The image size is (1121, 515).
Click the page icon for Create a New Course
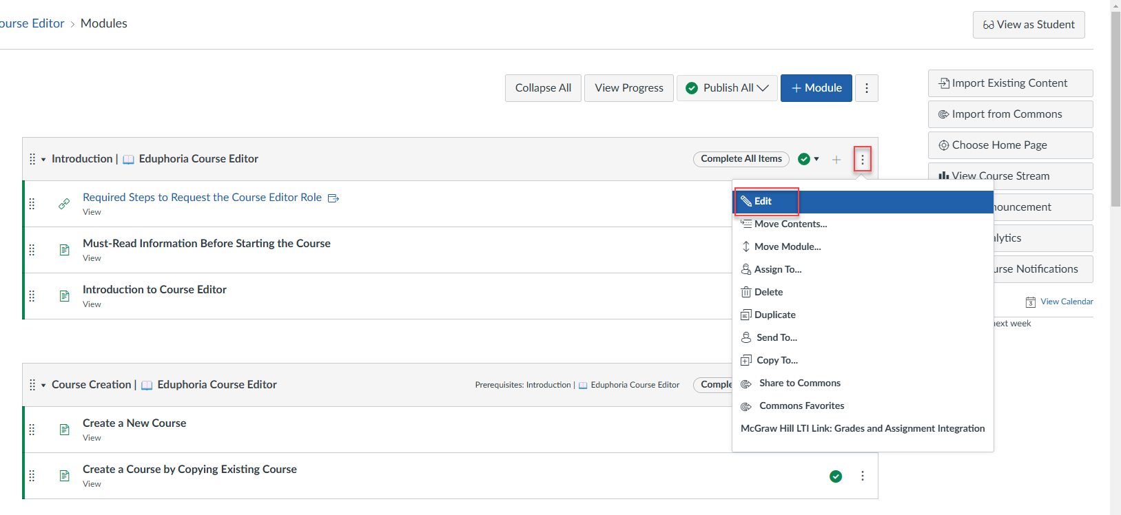[x=65, y=430]
